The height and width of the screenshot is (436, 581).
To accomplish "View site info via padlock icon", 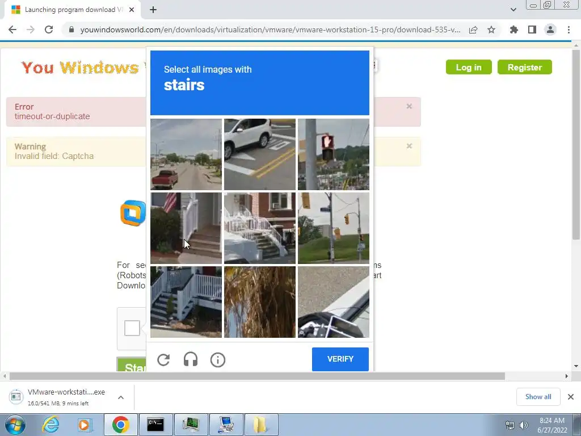I will pyautogui.click(x=71, y=30).
